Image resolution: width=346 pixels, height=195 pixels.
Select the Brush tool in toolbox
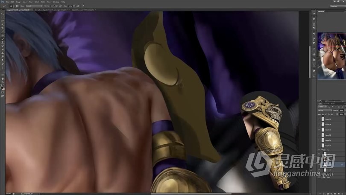(x=3, y=39)
